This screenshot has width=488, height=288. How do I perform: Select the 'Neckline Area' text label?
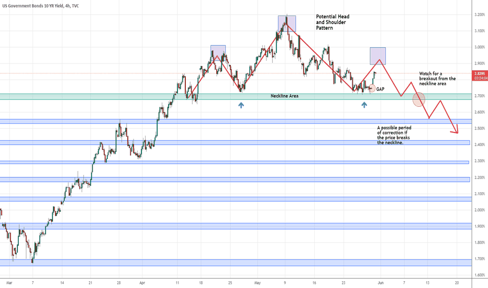point(284,96)
